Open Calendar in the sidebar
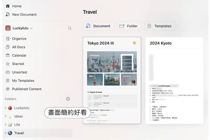 19,55
